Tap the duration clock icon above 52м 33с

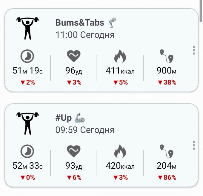tap(27, 151)
